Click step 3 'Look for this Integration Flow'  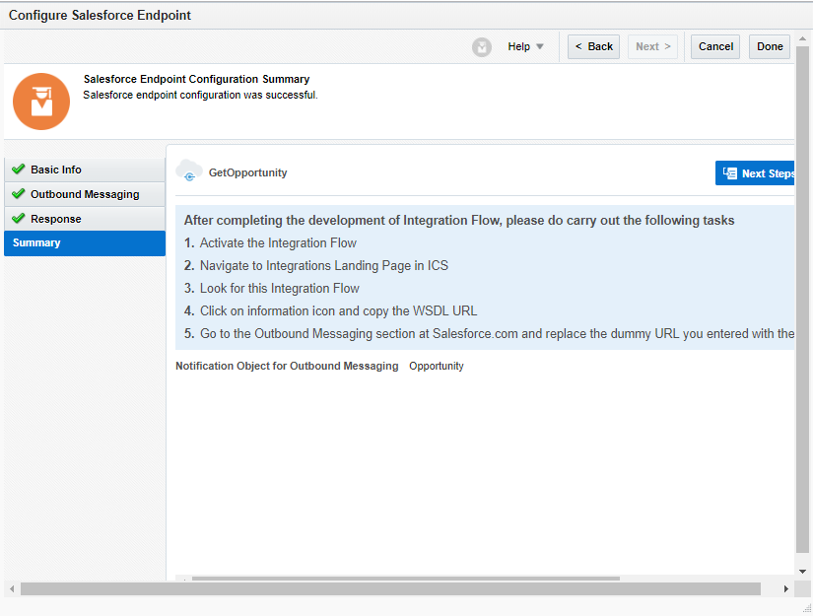pos(272,289)
